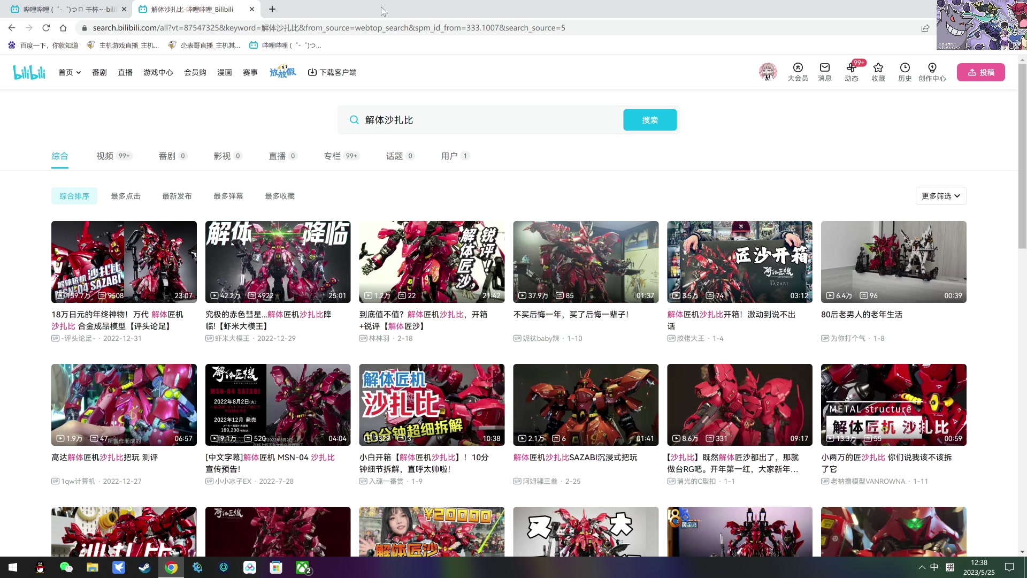Click 百度一下 bookmark

pos(43,45)
